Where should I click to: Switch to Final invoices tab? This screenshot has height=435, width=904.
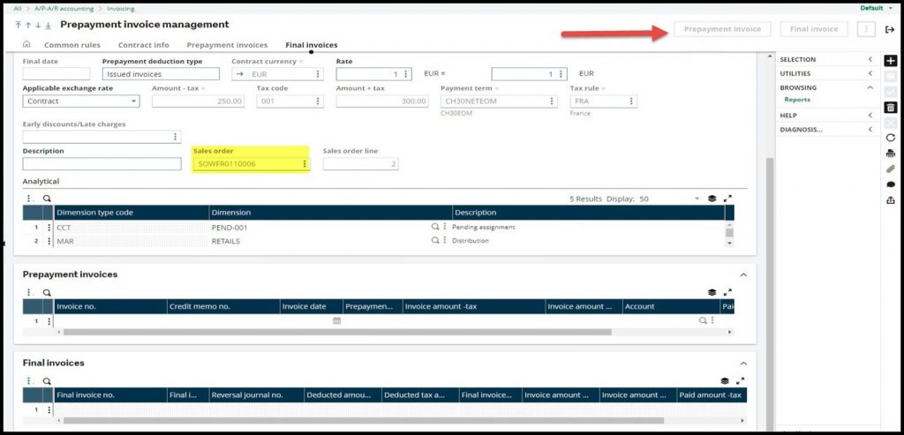pyautogui.click(x=312, y=45)
